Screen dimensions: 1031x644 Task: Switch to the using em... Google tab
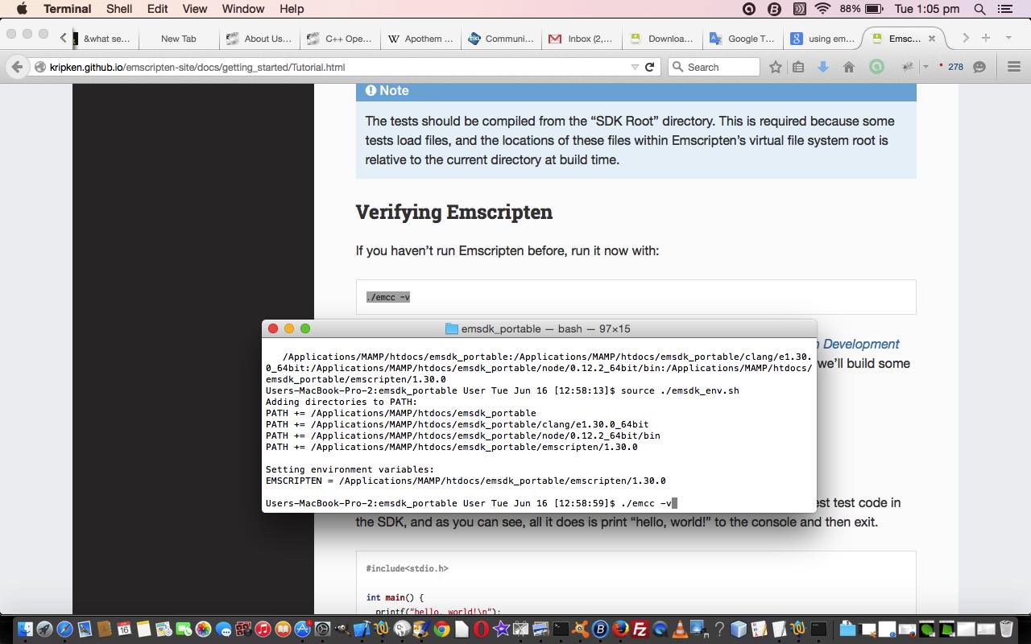coord(822,38)
